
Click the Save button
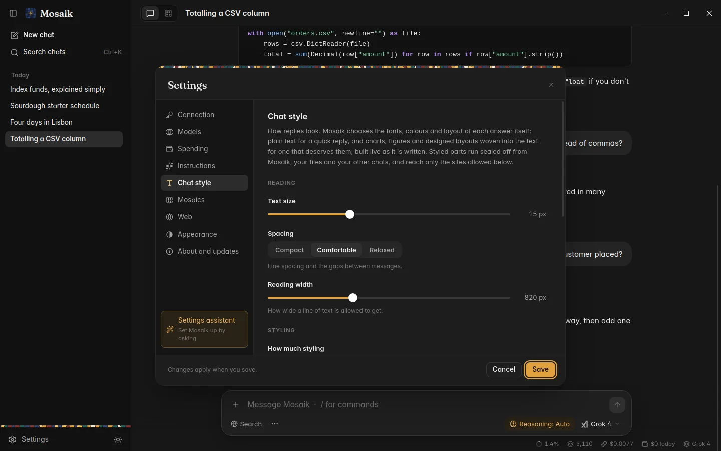(x=540, y=369)
